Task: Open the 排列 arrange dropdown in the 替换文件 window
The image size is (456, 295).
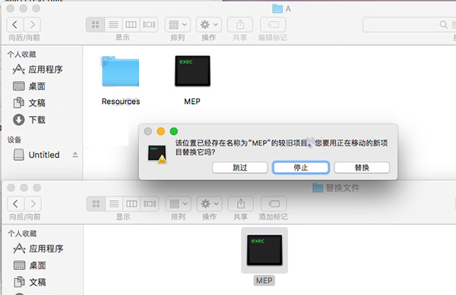Action: 179,204
